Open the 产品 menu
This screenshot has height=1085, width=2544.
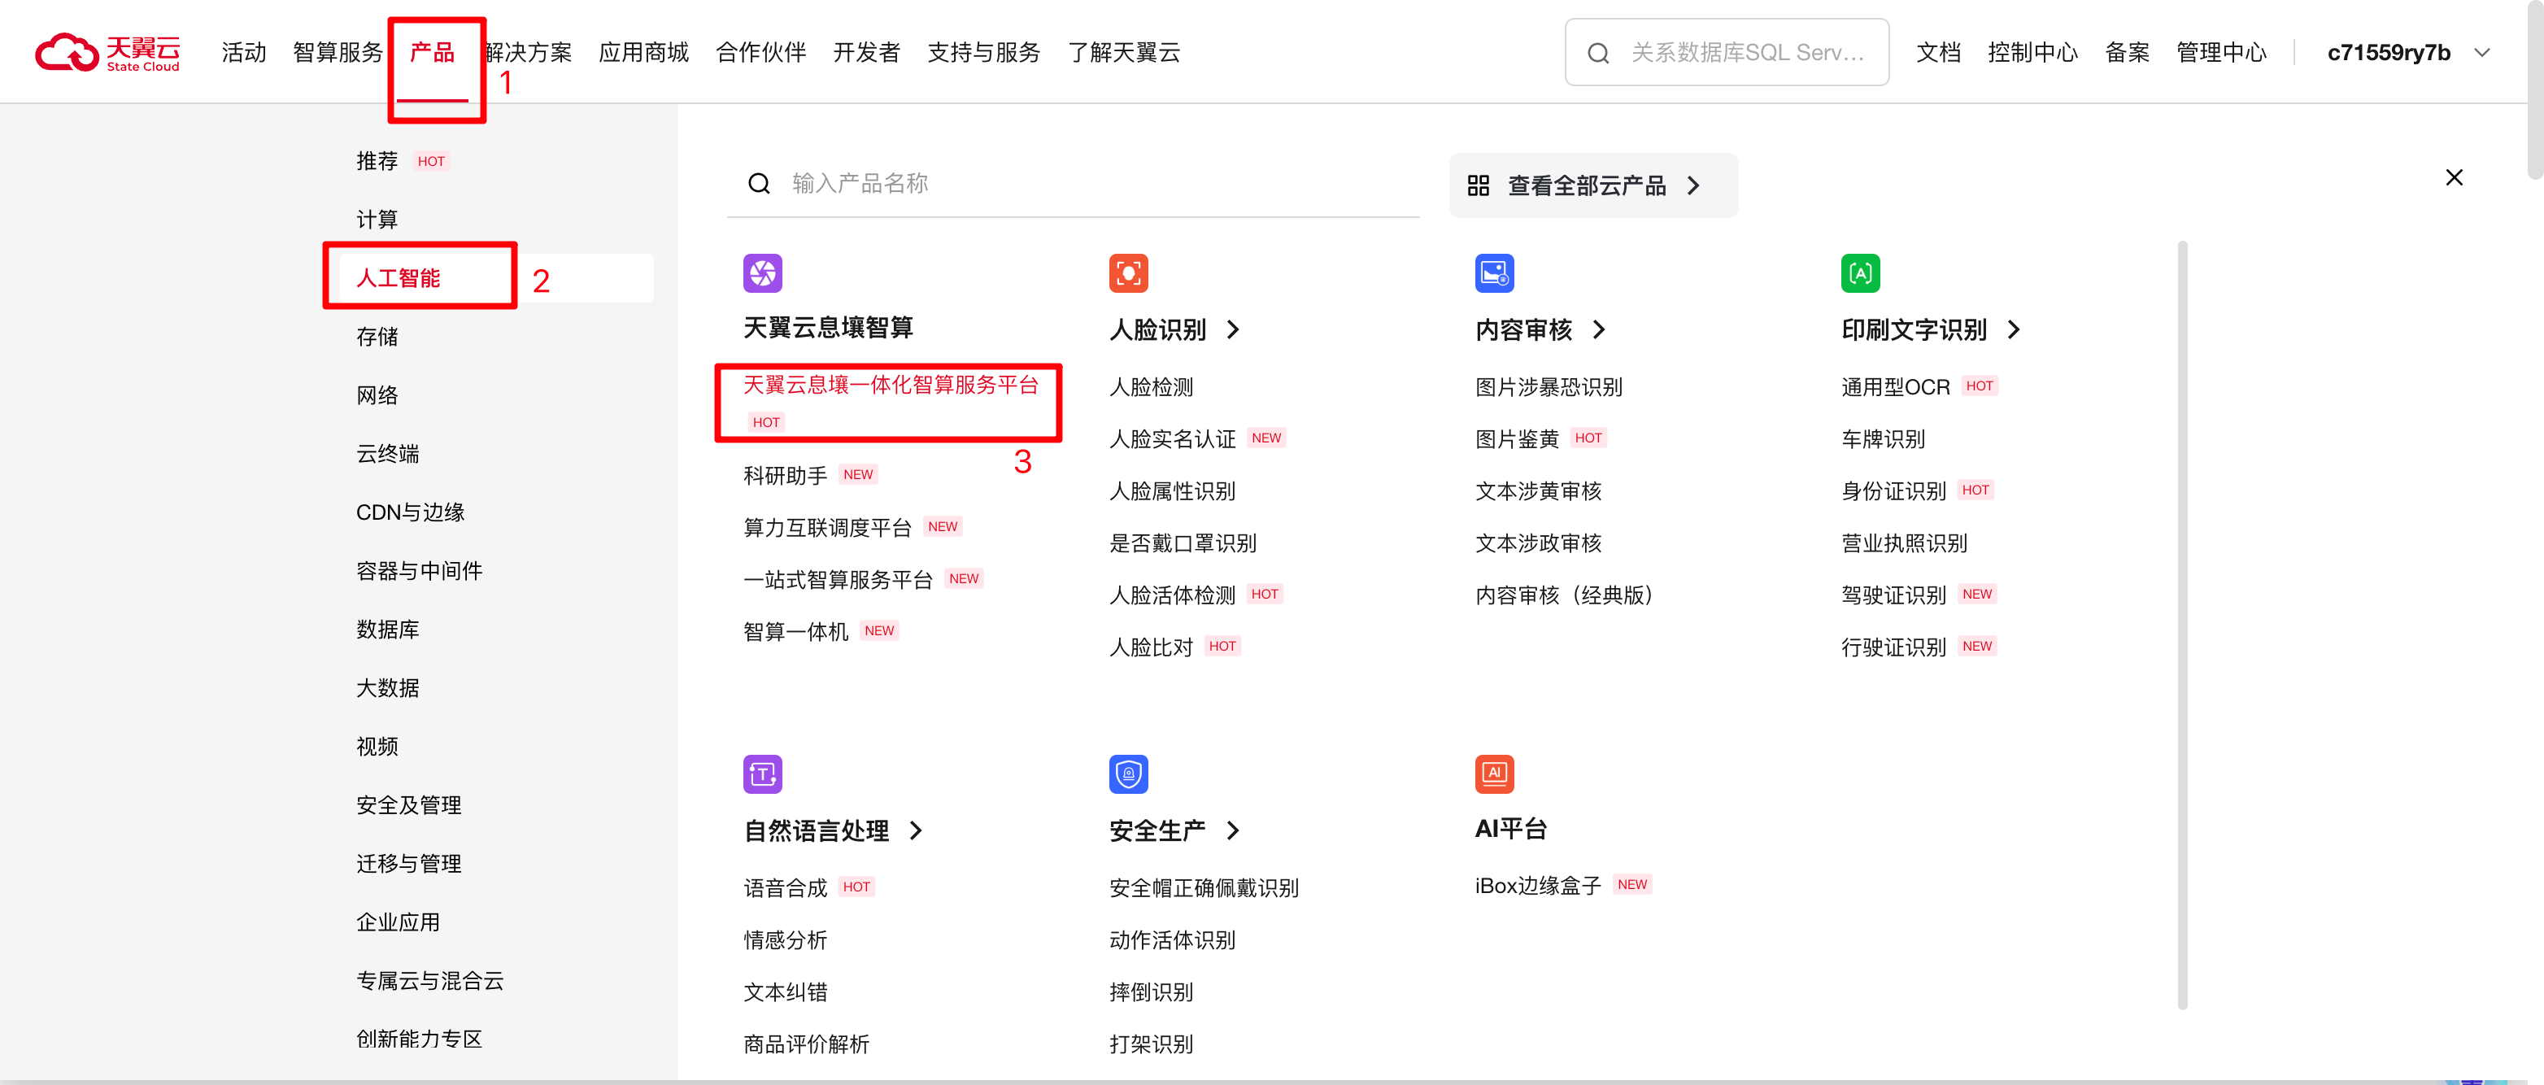[x=433, y=52]
